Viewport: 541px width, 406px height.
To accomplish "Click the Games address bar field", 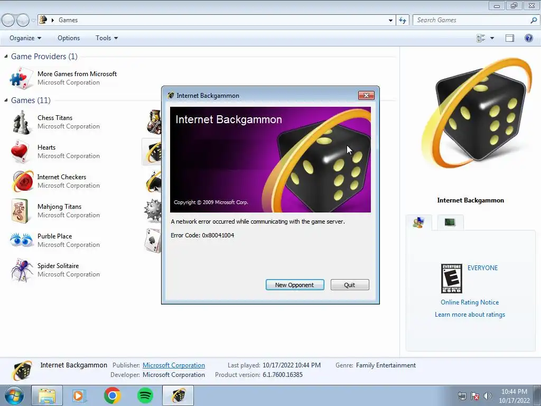I will [216, 20].
